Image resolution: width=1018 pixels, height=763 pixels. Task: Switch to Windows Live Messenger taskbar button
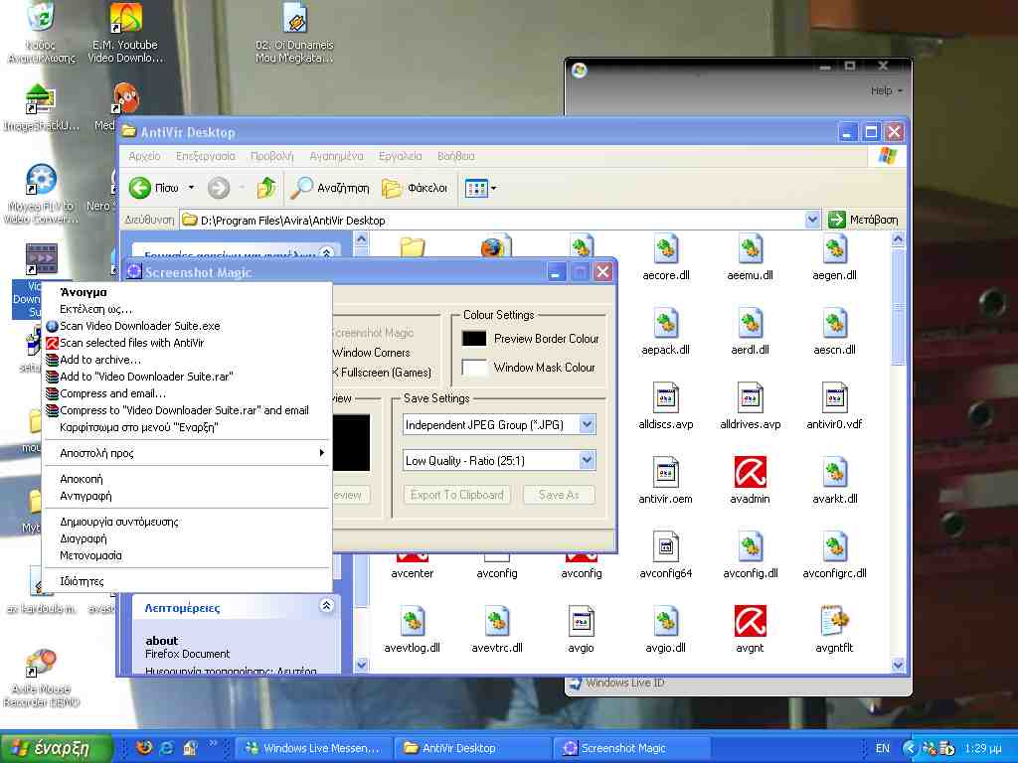pos(313,748)
